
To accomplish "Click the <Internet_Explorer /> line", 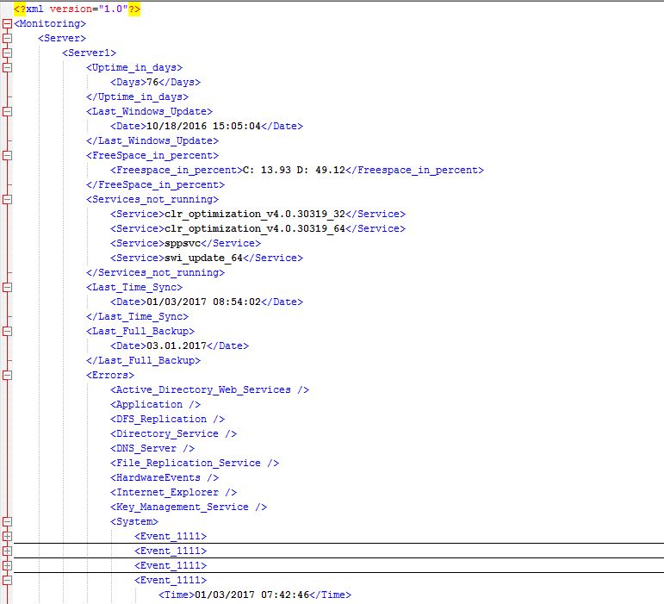I will (174, 493).
